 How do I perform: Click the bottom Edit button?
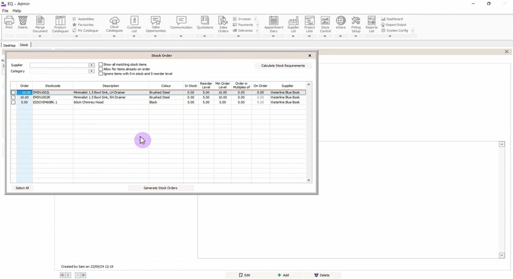[245, 275]
